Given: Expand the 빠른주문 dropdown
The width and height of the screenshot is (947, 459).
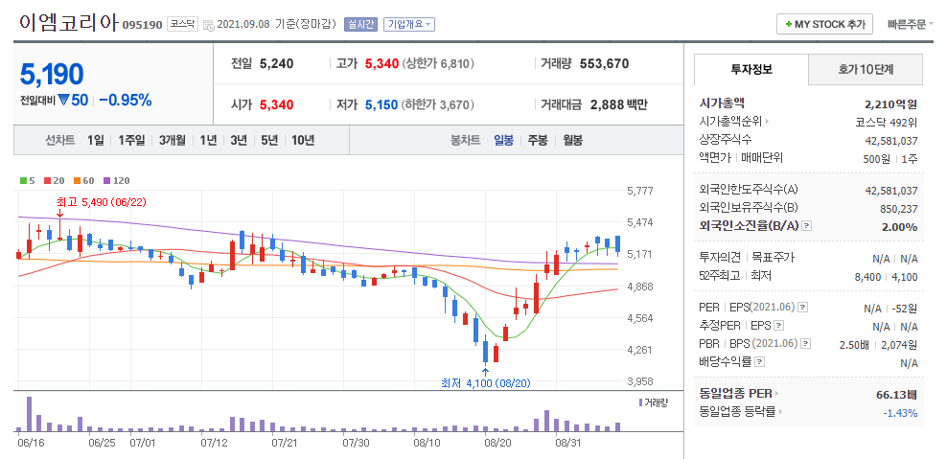Looking at the screenshot, I should click(x=911, y=25).
